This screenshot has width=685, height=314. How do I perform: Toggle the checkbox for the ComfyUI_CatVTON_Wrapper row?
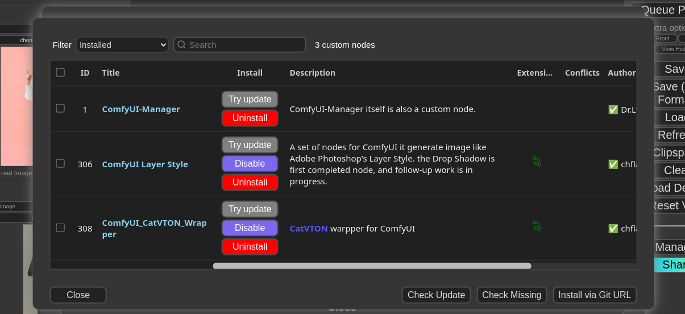(x=60, y=228)
